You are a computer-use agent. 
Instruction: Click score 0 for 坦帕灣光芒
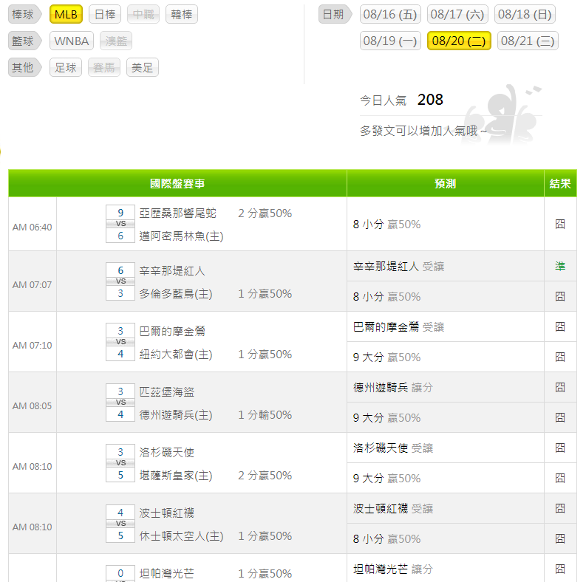[120, 573]
